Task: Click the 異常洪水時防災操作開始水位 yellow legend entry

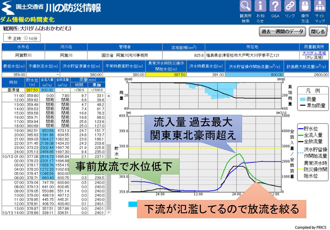Action: pos(313,169)
